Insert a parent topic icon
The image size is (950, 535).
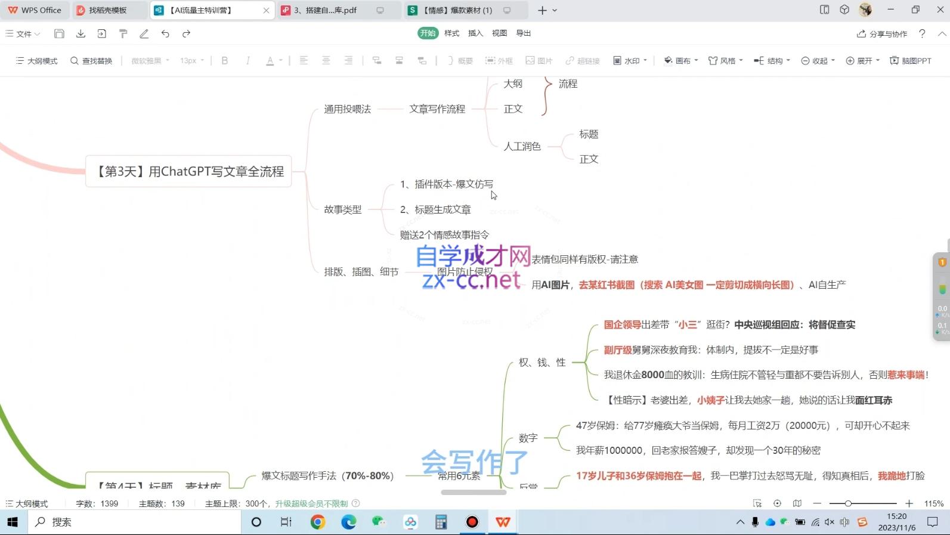[422, 60]
